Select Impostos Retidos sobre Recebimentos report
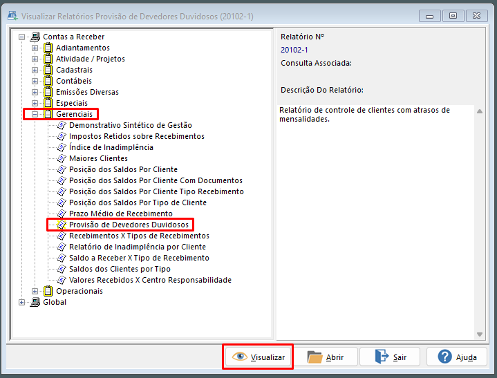This screenshot has height=378, width=497. (137, 137)
